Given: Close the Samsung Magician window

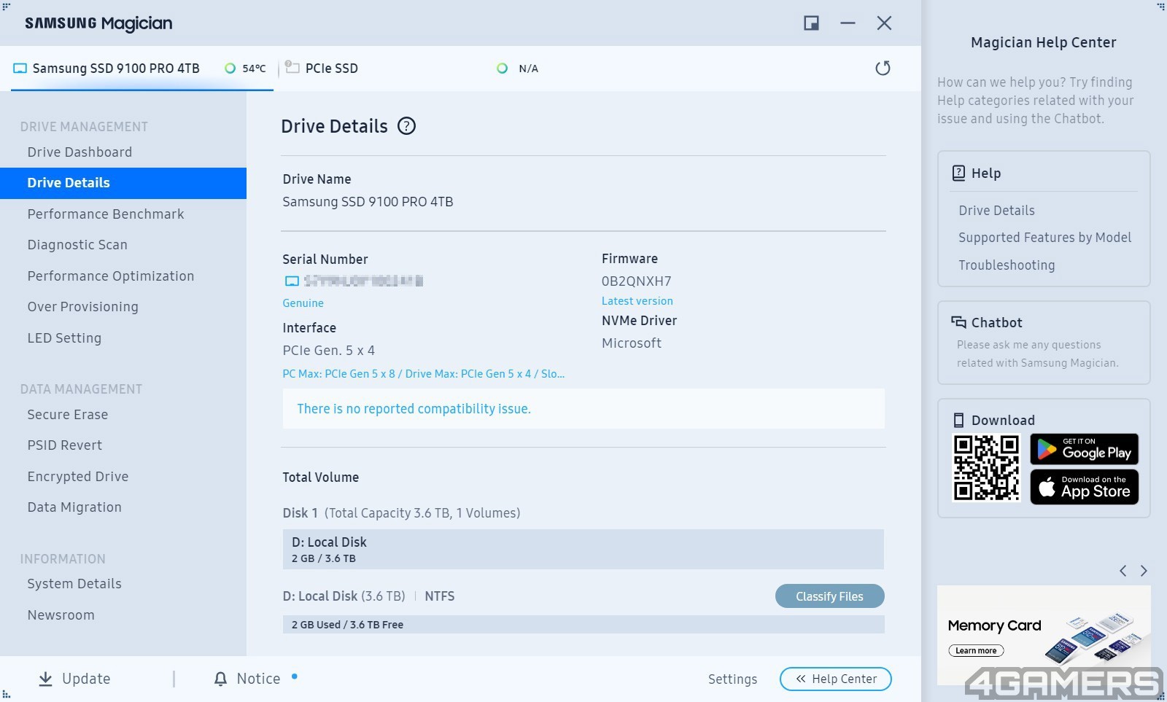Looking at the screenshot, I should (x=884, y=23).
